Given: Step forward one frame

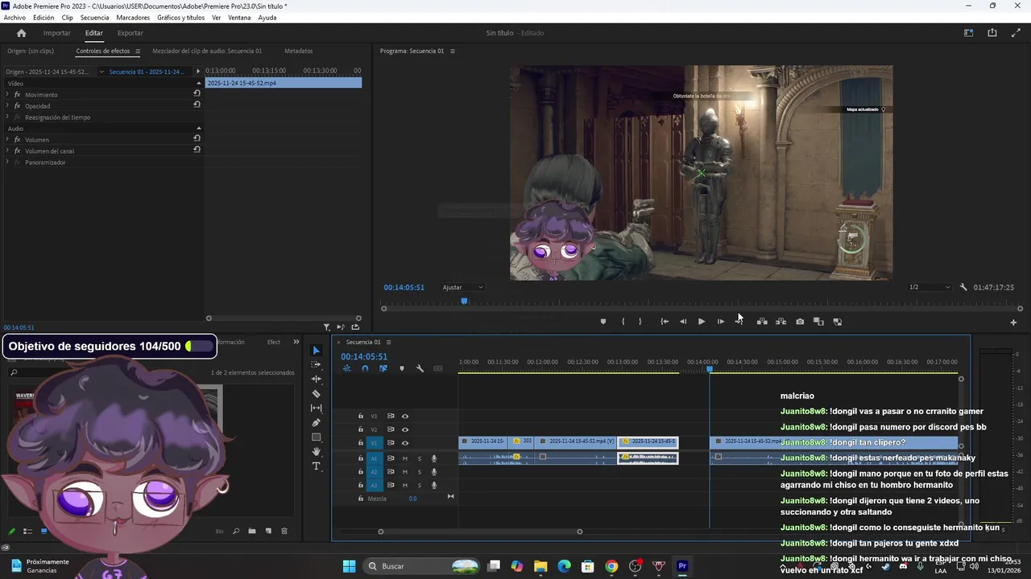Looking at the screenshot, I should coord(721,322).
